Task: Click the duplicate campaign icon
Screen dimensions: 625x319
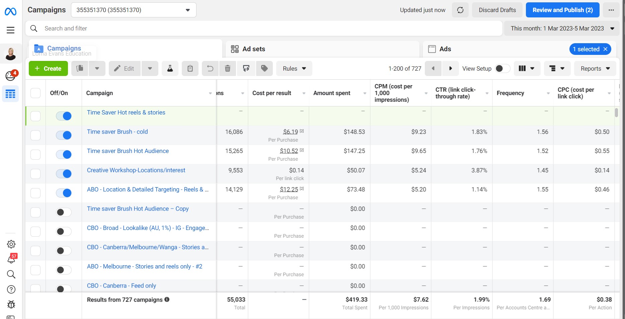Action: (80, 69)
